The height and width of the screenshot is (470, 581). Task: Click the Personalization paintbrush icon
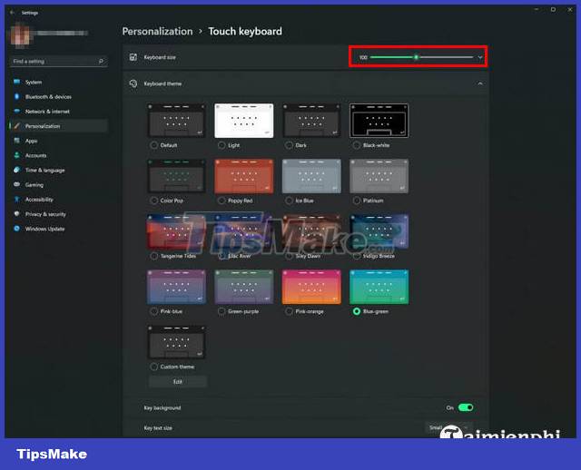16,126
